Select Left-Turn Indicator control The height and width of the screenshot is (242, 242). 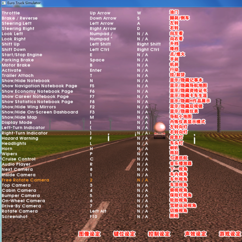(x=23, y=128)
